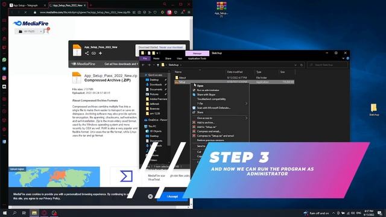Click the Explorer back arrow
Viewport: 386px width, 217px height.
coord(144,65)
